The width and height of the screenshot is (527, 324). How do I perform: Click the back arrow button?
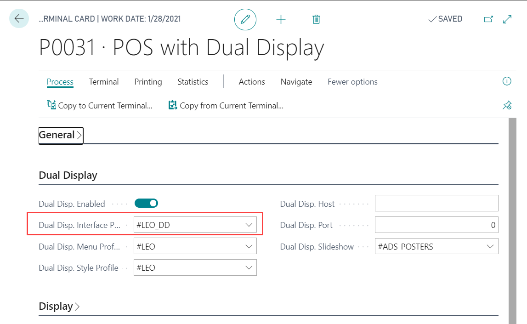click(x=19, y=19)
